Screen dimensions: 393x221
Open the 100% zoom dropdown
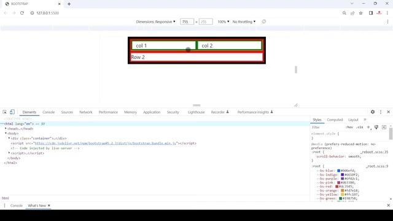(224, 22)
